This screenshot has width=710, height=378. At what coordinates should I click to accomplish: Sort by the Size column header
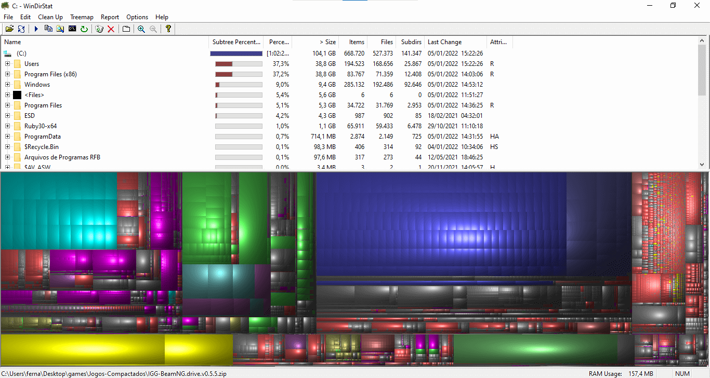point(315,42)
